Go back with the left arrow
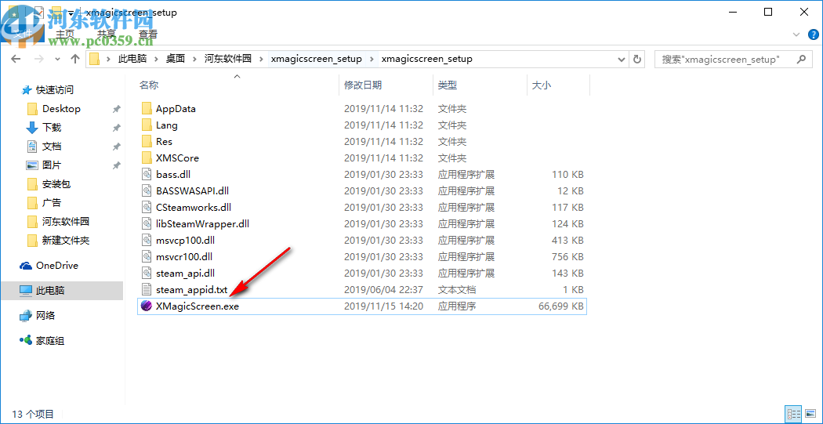 [16, 59]
